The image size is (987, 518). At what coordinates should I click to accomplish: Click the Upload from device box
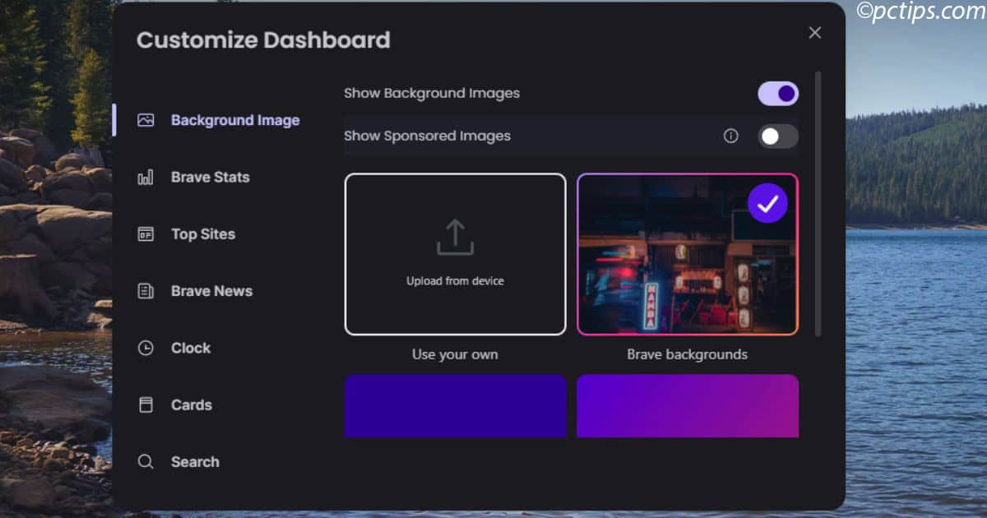[x=456, y=254]
